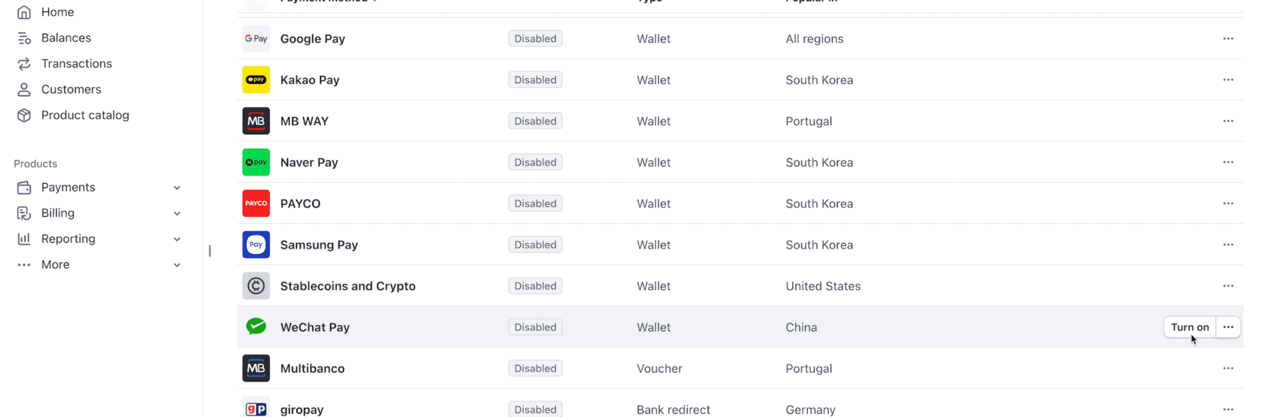Open the Balances page
This screenshot has width=1272, height=417.
click(66, 38)
